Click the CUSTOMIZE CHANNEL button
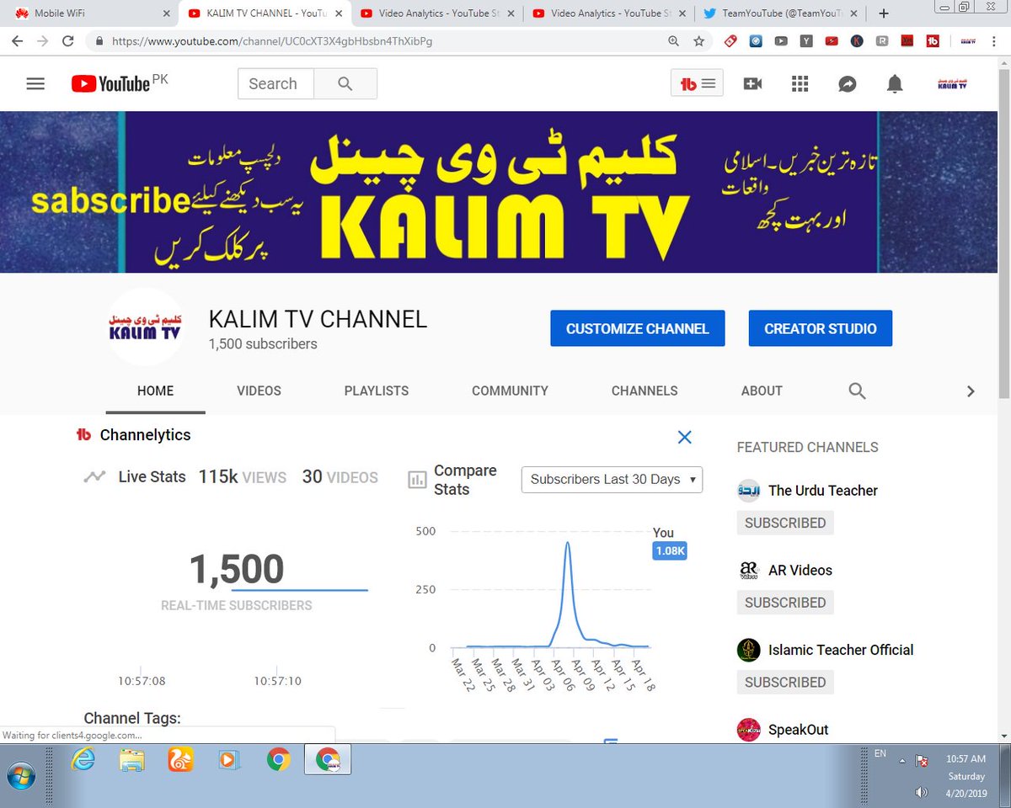 pyautogui.click(x=638, y=328)
